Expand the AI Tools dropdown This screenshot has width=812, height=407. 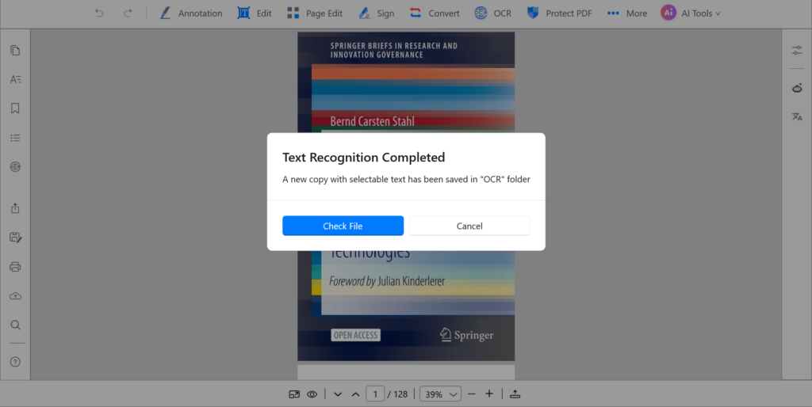(691, 13)
